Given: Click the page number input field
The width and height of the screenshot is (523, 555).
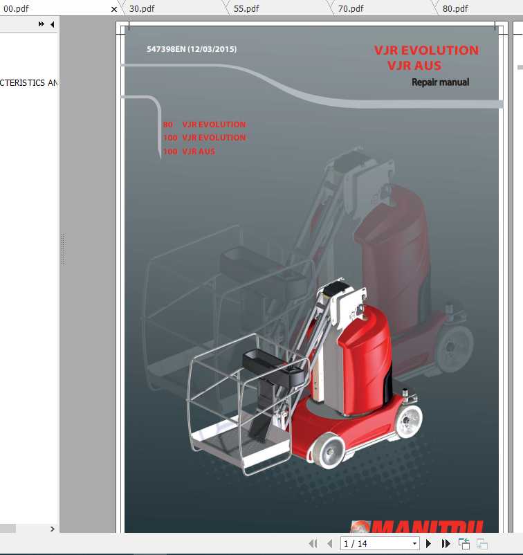Looking at the screenshot, I should tap(372, 544).
